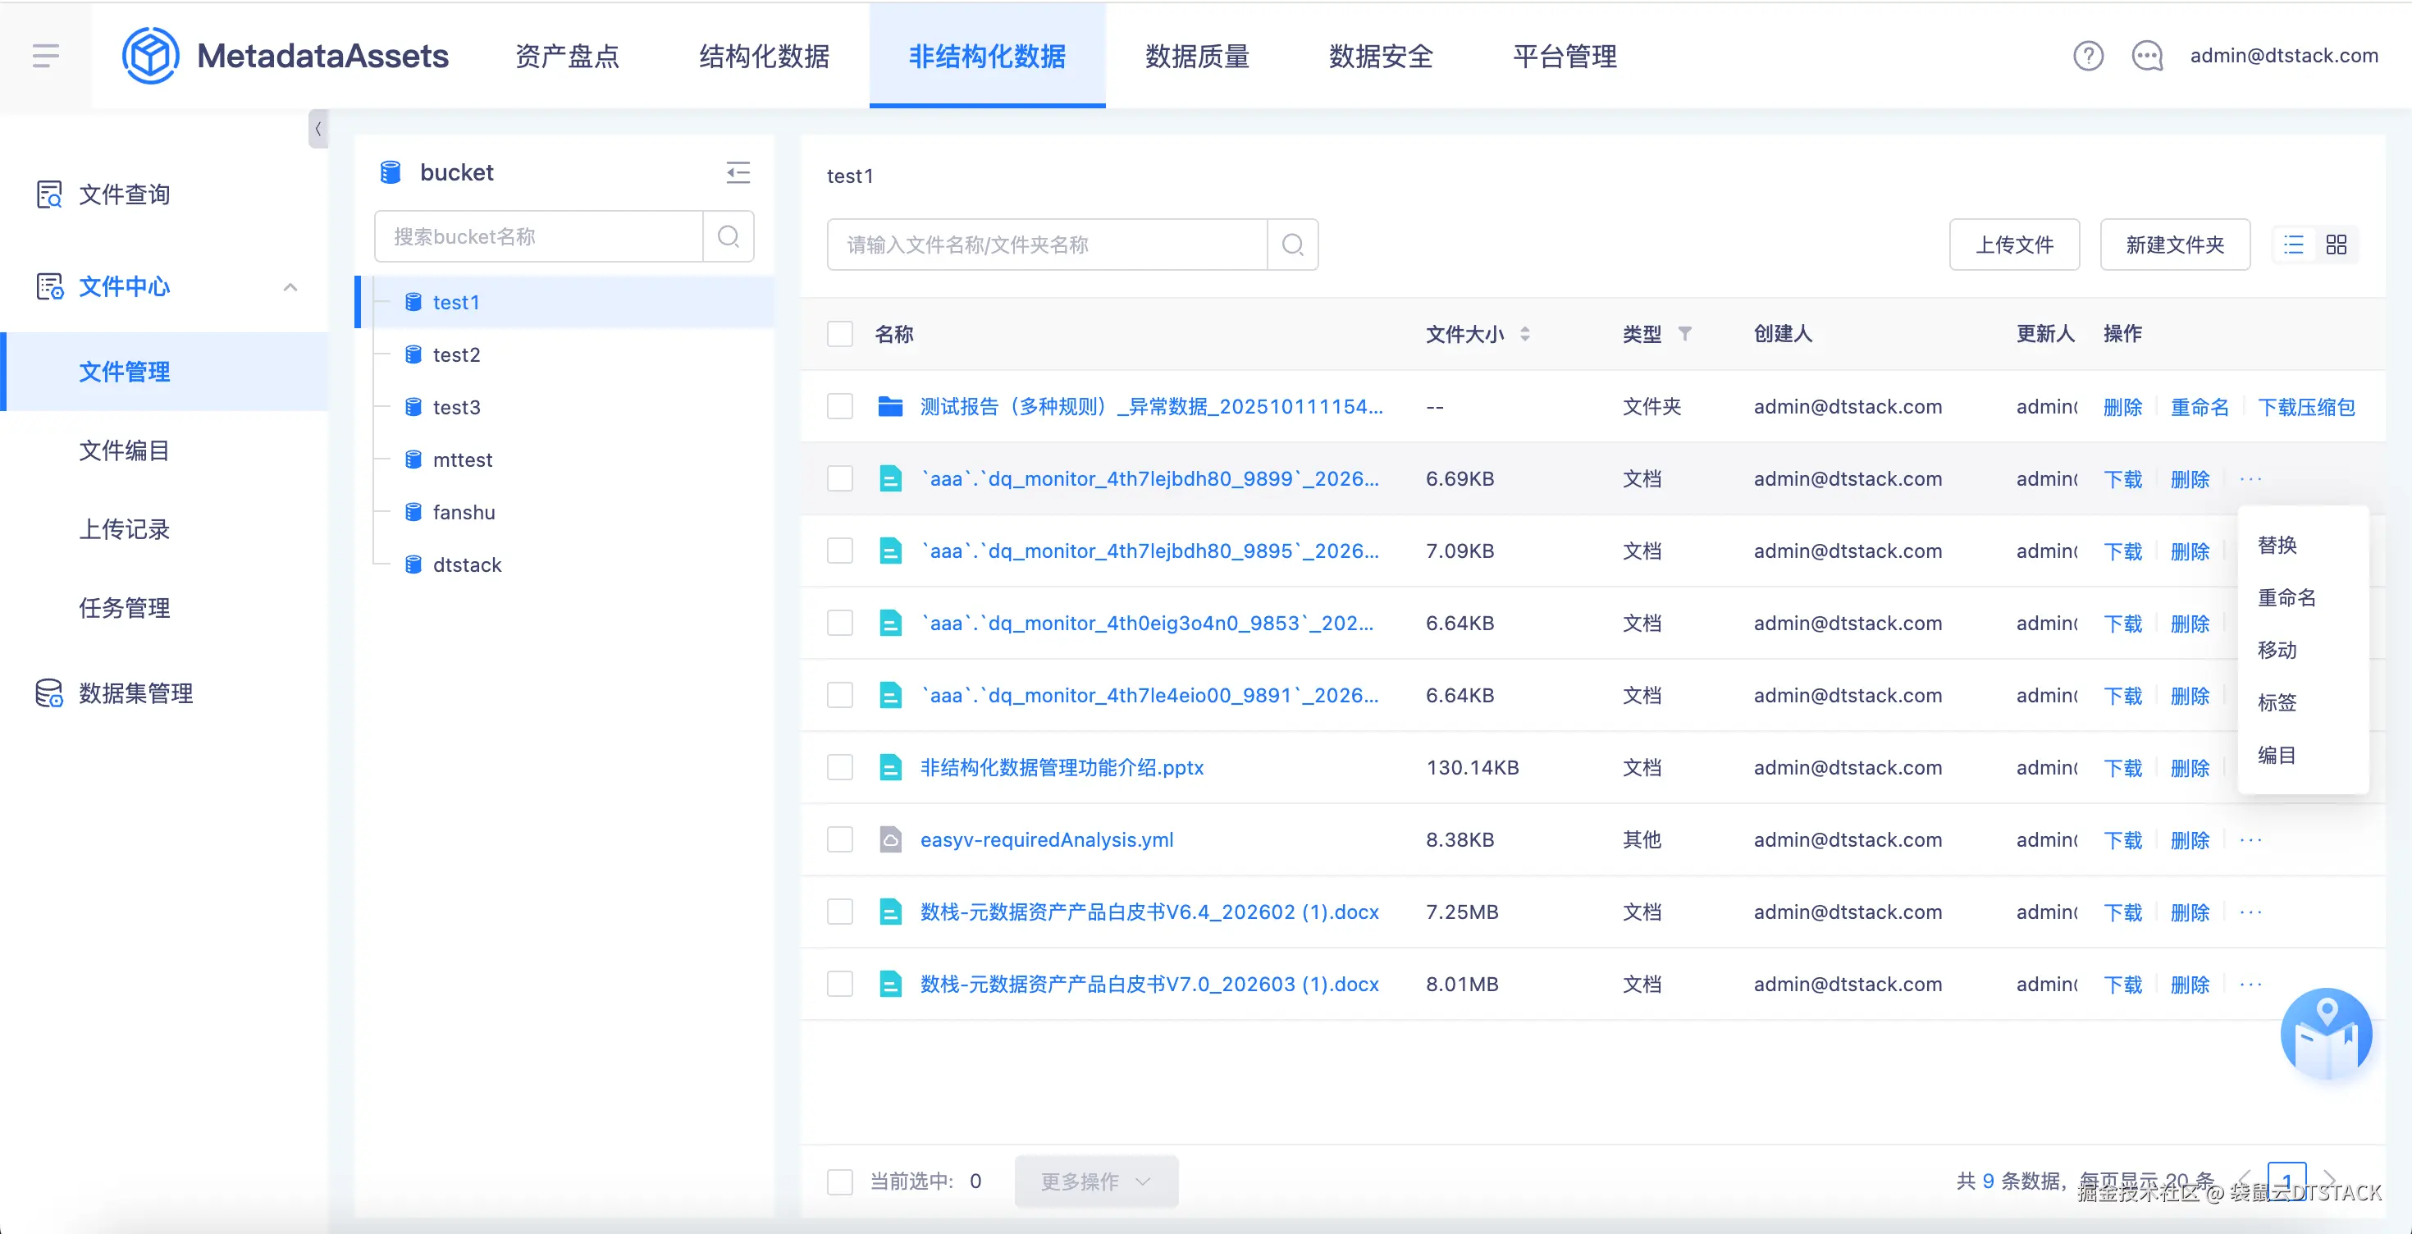Image resolution: width=2412 pixels, height=1234 pixels.
Task: Select 重命名 from the popup menu
Action: click(x=2286, y=597)
